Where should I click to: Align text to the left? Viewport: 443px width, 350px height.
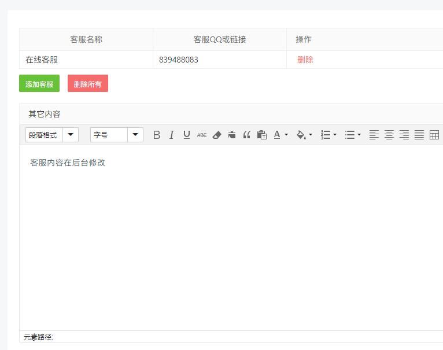click(x=374, y=135)
